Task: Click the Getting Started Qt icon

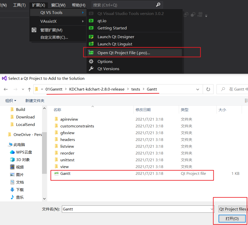Action: coord(91,28)
